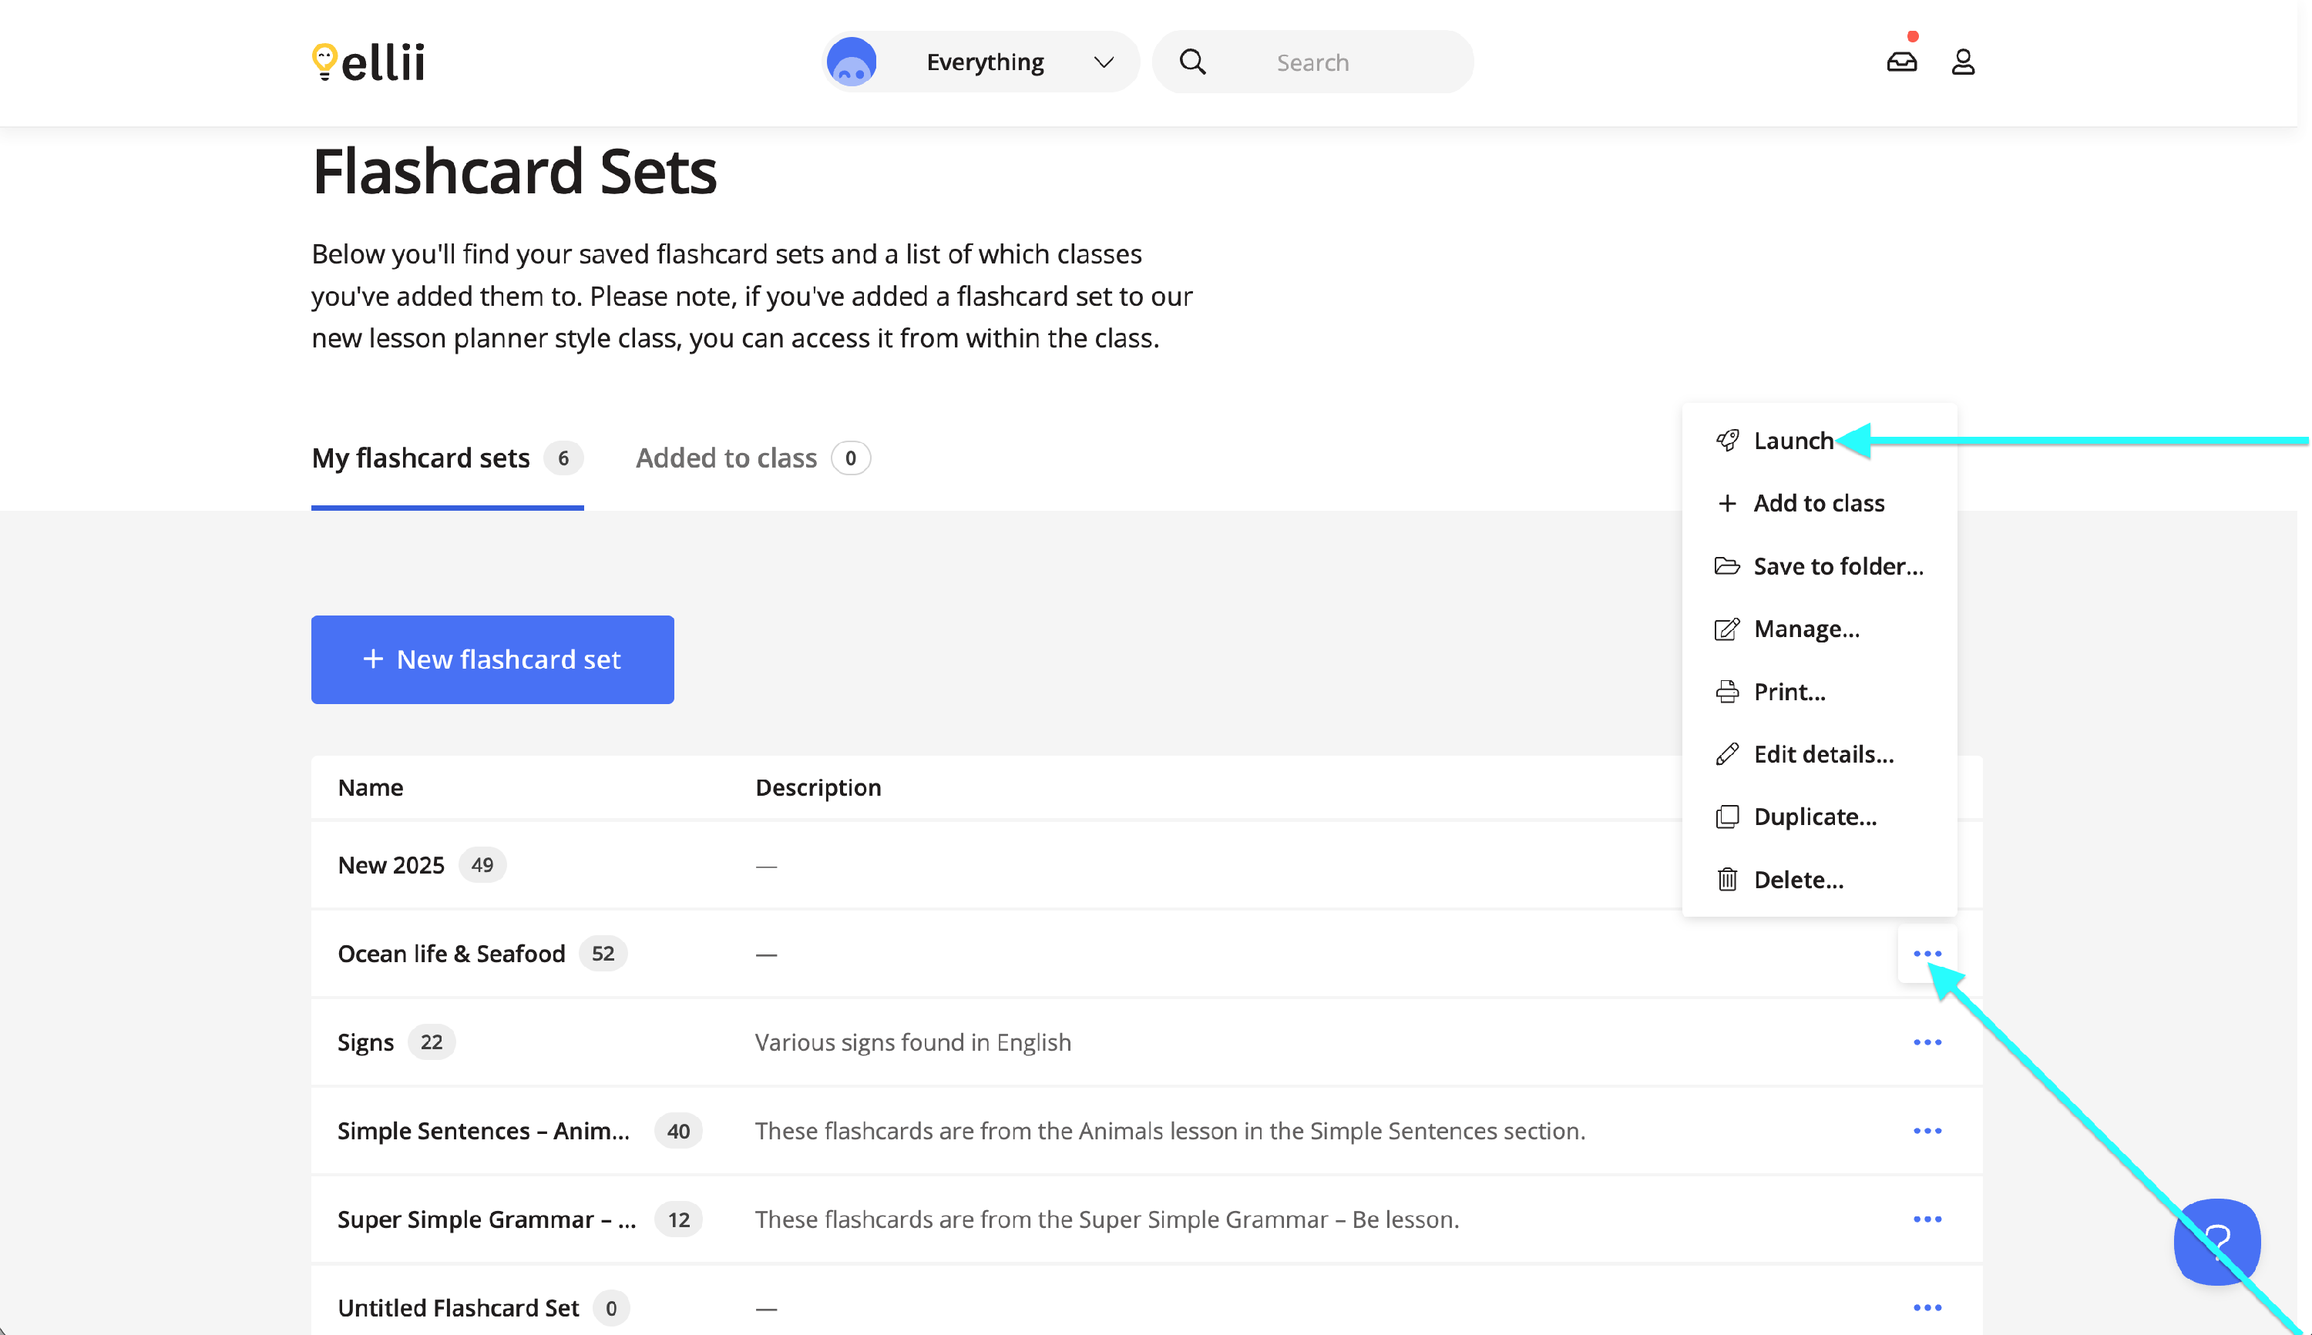This screenshot has width=2312, height=1335.
Task: Click New flashcard set button
Action: (492, 660)
